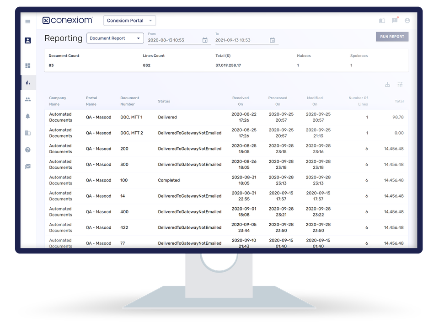Open the user profile account icon

[x=407, y=20]
